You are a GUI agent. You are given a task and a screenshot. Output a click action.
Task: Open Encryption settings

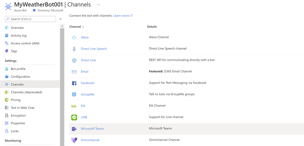pos(18,115)
